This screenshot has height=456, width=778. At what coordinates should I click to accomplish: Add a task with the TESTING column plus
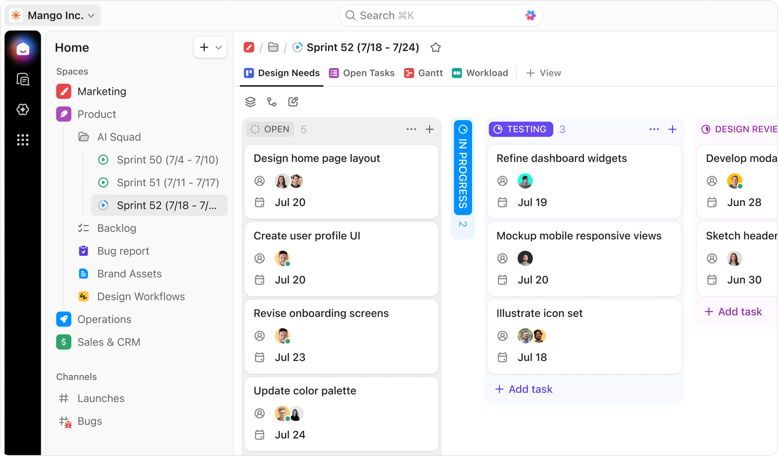pos(672,129)
